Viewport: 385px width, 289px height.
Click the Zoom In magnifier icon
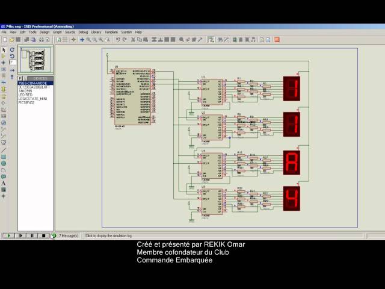click(88, 40)
